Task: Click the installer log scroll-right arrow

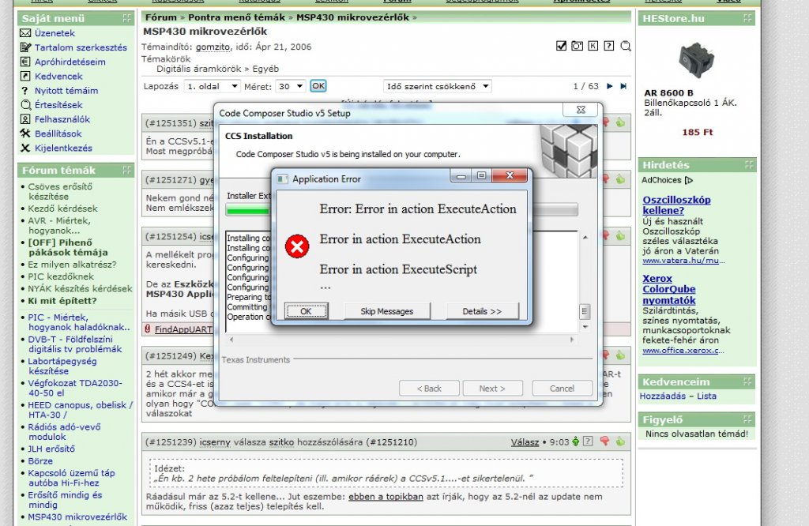Action: (x=571, y=340)
